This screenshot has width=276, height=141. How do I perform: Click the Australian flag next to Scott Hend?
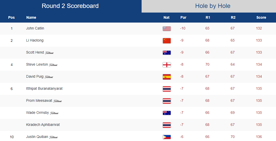pos(167,53)
